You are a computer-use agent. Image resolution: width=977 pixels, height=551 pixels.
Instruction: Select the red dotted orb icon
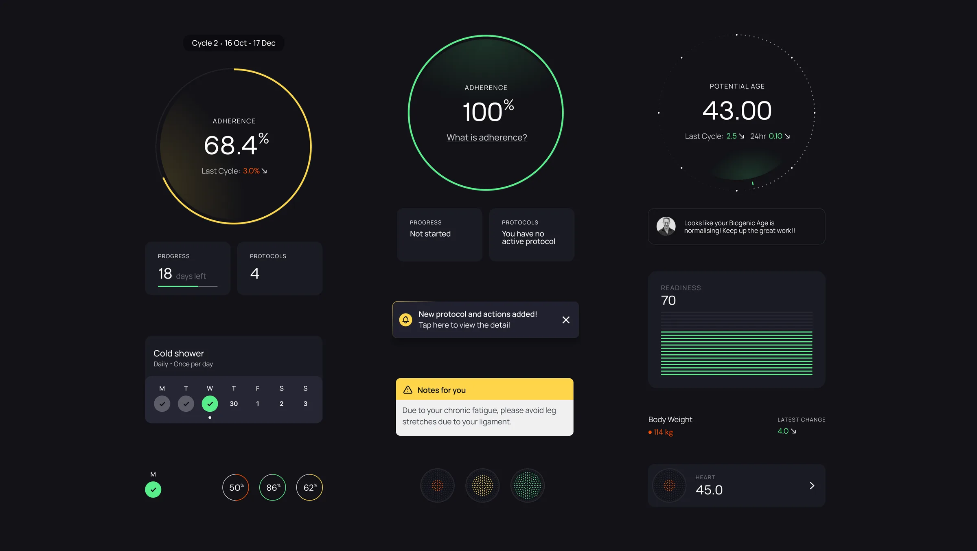pos(437,485)
